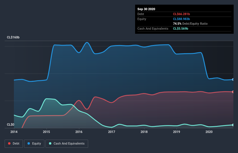Select the 2014 label on the x-axis
The image size is (238, 153).
click(x=14, y=132)
